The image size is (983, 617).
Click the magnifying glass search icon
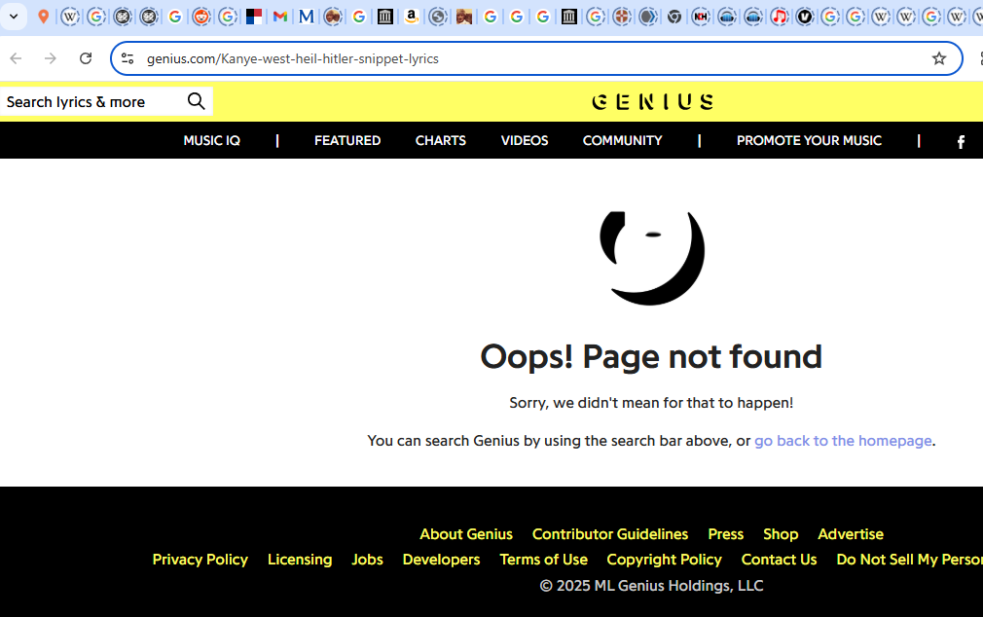(x=197, y=101)
